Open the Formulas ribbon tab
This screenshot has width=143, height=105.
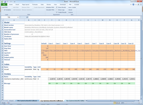(35, 5)
